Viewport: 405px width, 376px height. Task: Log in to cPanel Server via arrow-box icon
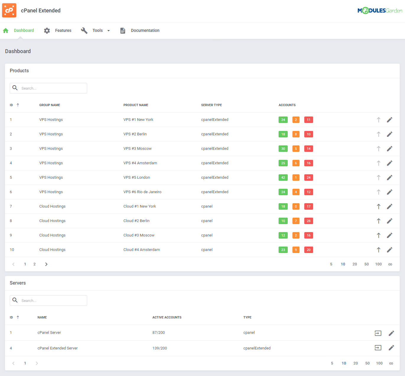378,333
